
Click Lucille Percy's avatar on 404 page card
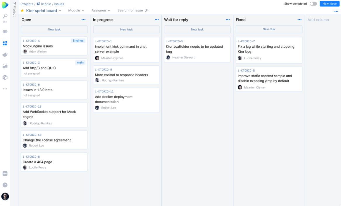tap(25, 167)
